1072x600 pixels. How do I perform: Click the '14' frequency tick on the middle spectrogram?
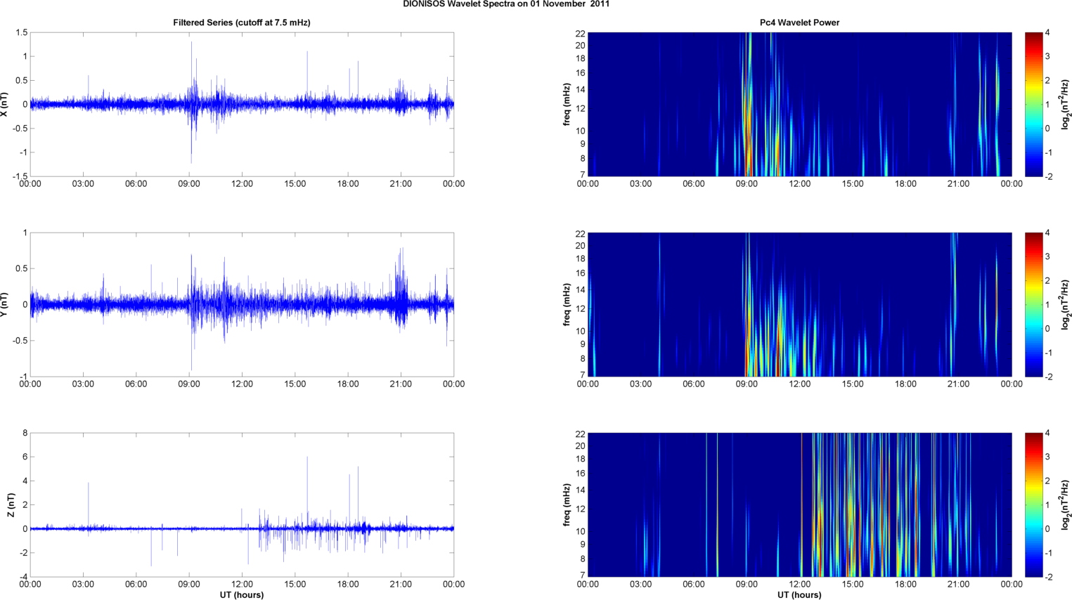(581, 290)
